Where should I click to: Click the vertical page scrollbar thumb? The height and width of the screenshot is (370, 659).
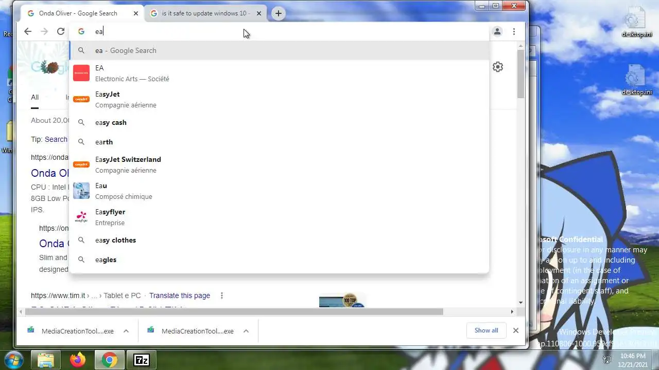click(x=521, y=74)
